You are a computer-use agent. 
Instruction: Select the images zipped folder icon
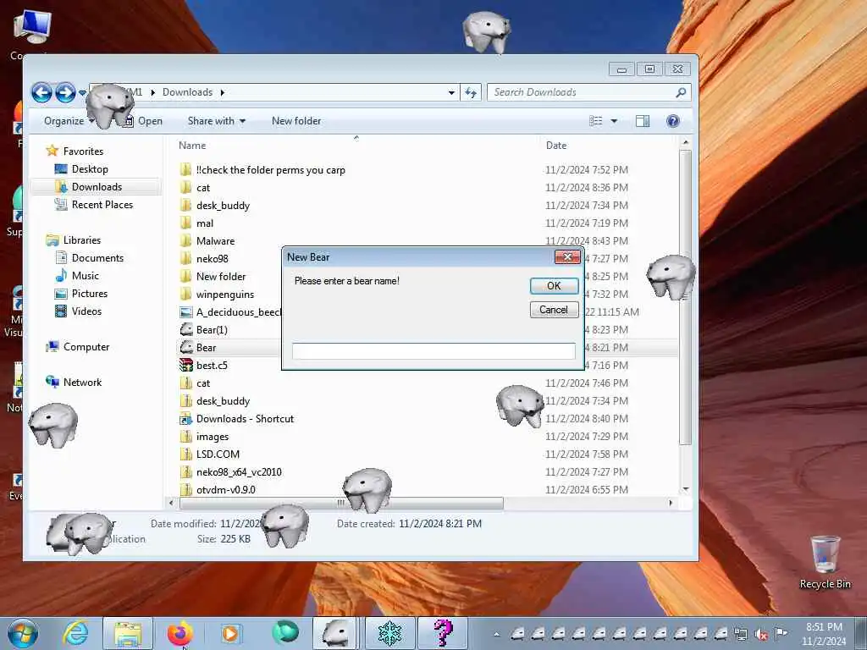click(186, 437)
